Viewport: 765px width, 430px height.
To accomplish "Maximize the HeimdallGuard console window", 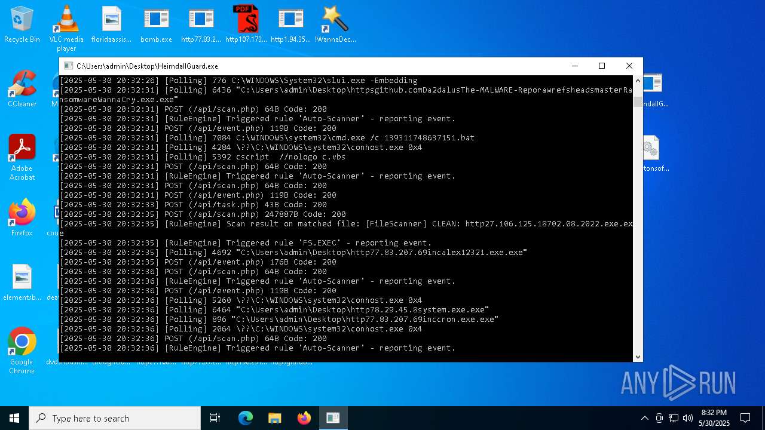I will [602, 66].
